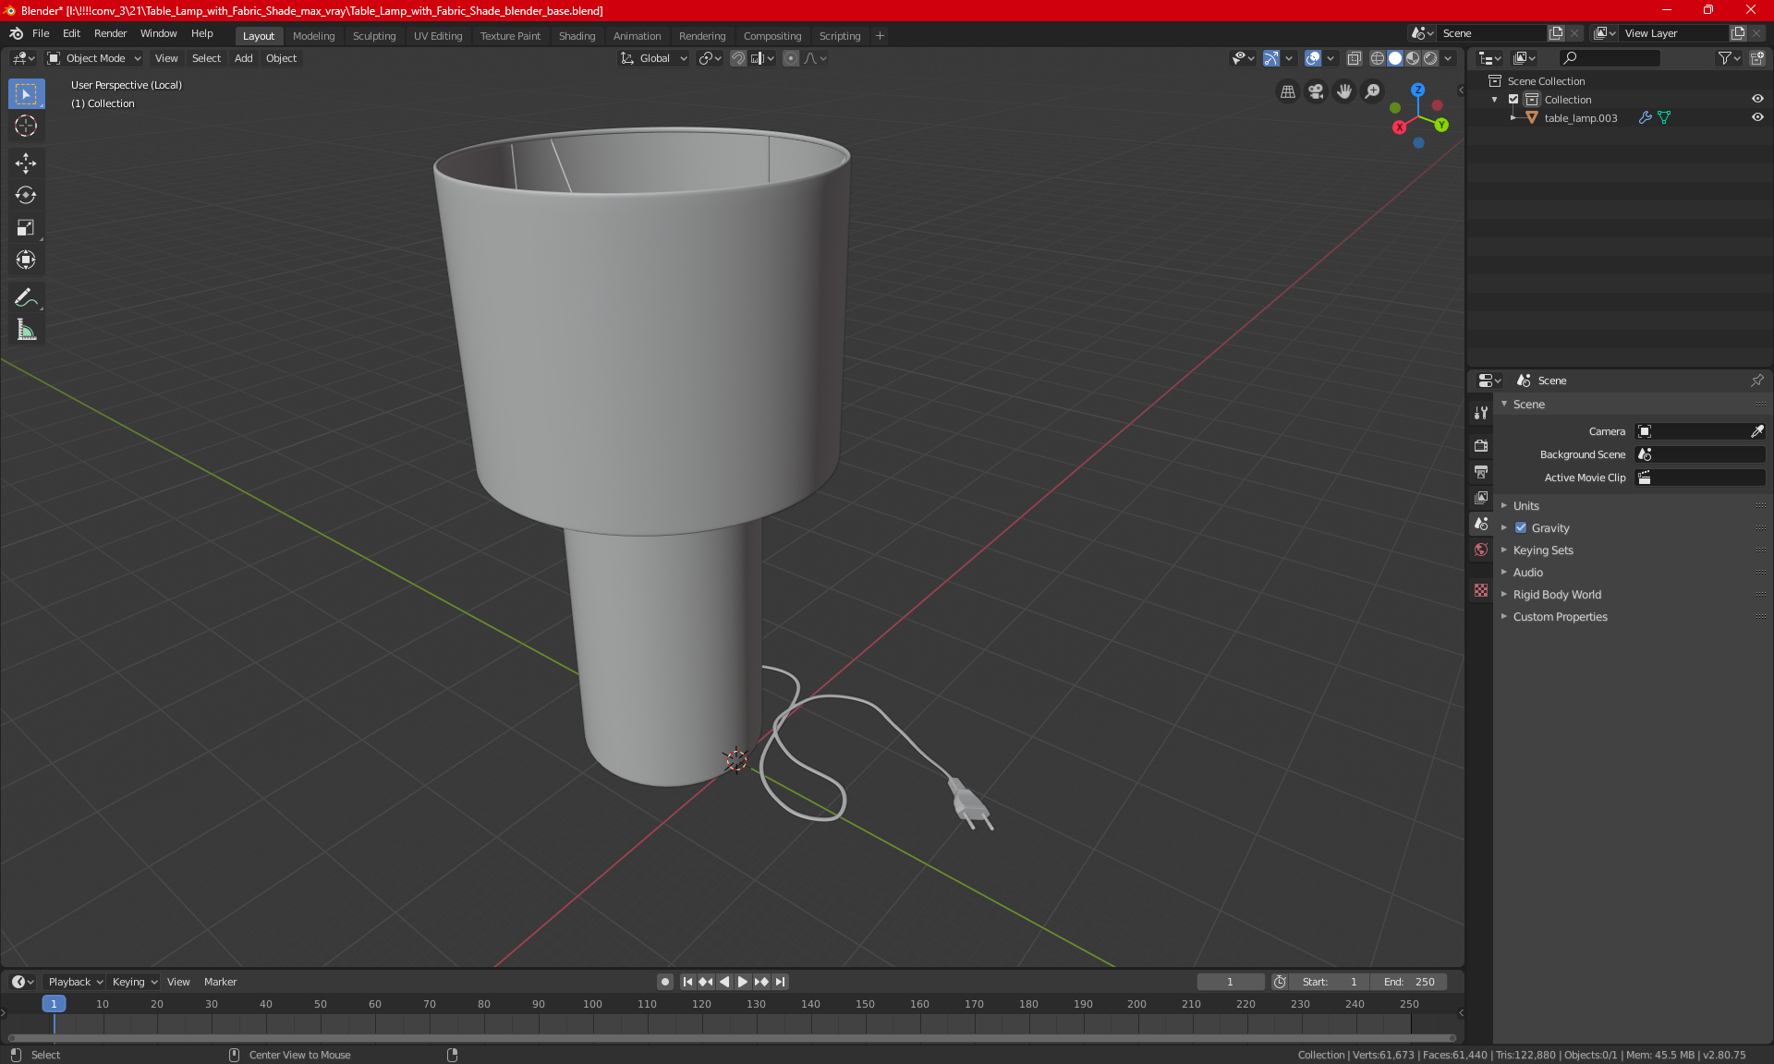Switch to the UV Editing workspace tab
The height and width of the screenshot is (1064, 1774).
[438, 36]
